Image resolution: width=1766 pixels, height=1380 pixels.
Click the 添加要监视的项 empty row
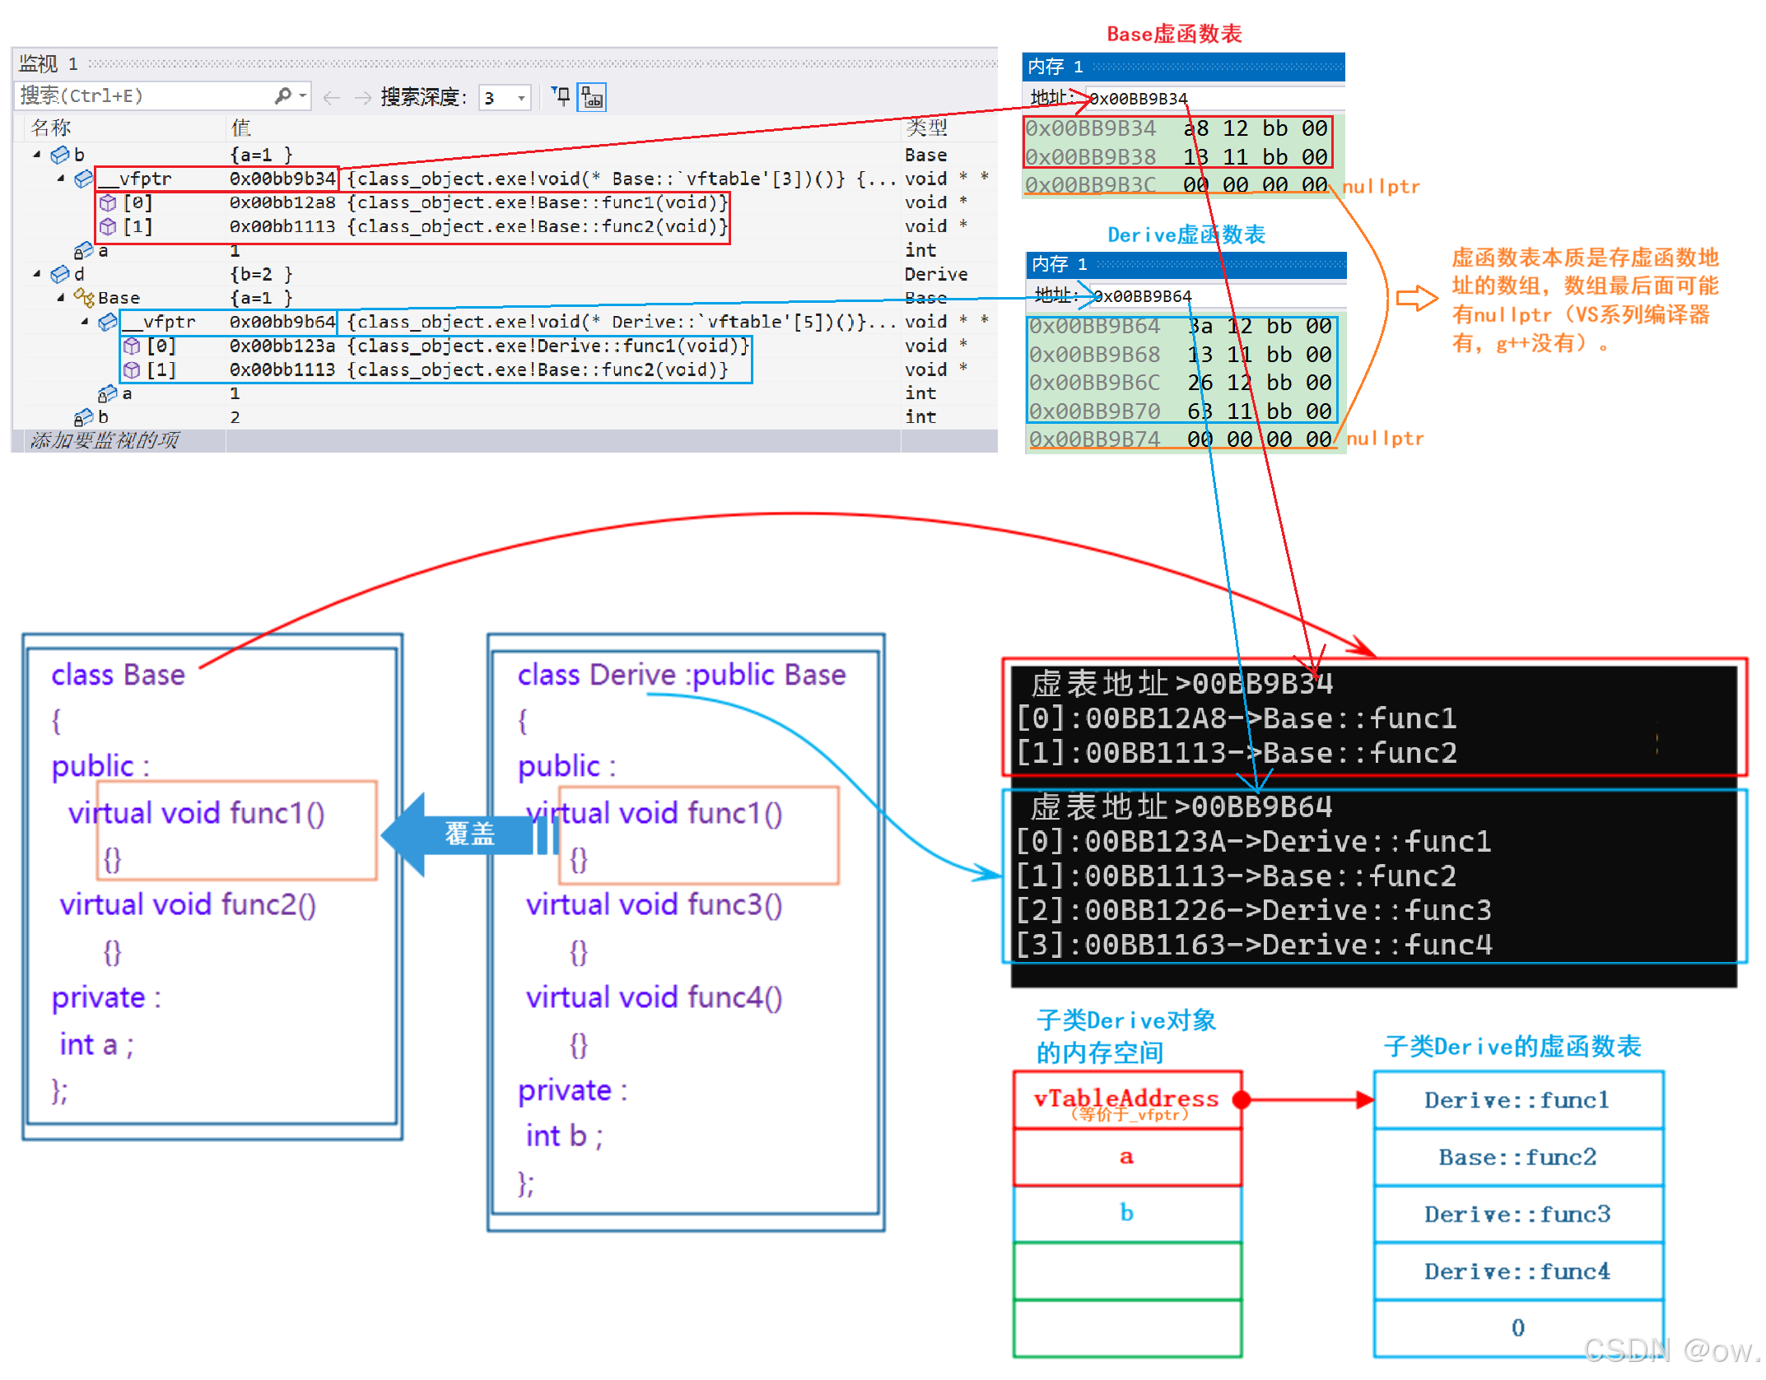105,440
